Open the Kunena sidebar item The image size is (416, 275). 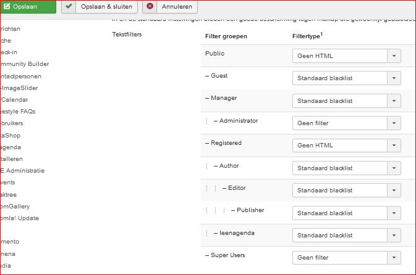(x=8, y=254)
